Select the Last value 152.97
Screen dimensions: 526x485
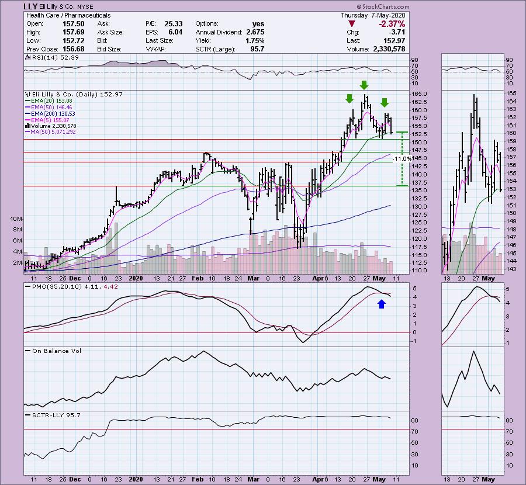point(394,40)
